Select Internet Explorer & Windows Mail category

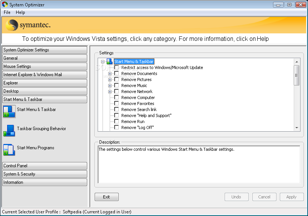pyautogui.click(x=45, y=75)
